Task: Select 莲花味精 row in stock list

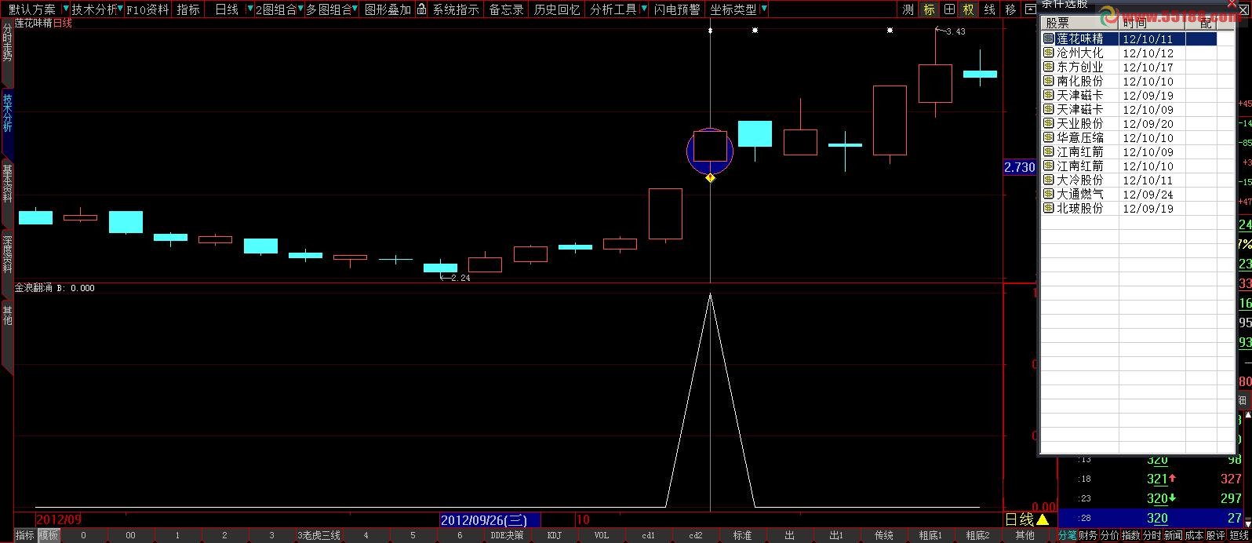Action: click(1129, 38)
